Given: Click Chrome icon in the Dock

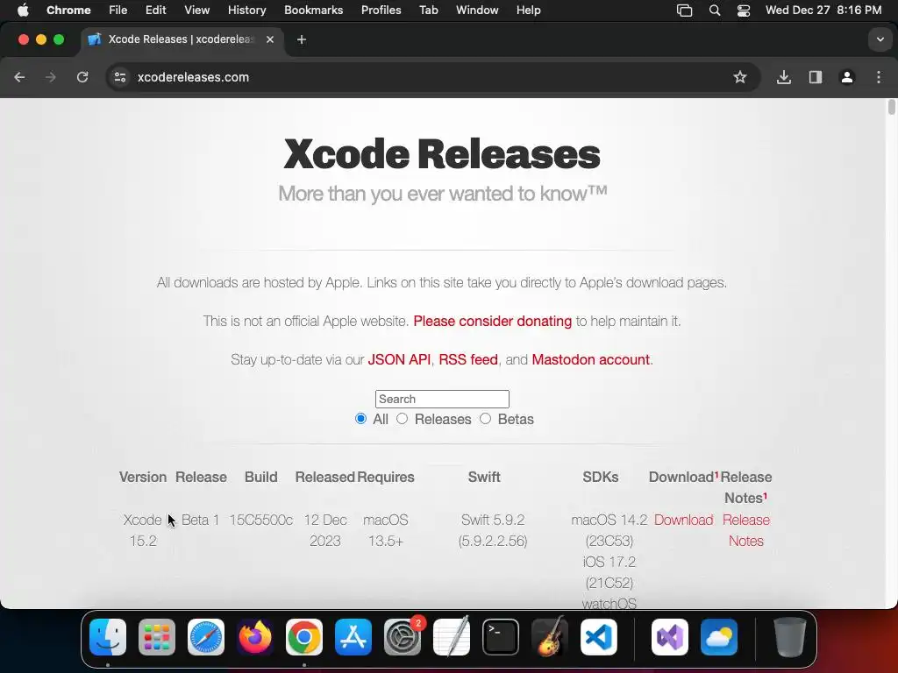Looking at the screenshot, I should [x=304, y=637].
